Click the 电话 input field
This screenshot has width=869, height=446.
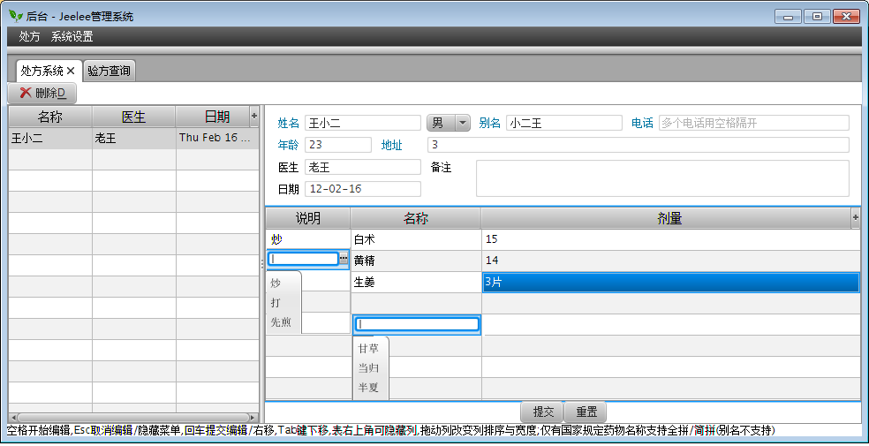753,123
